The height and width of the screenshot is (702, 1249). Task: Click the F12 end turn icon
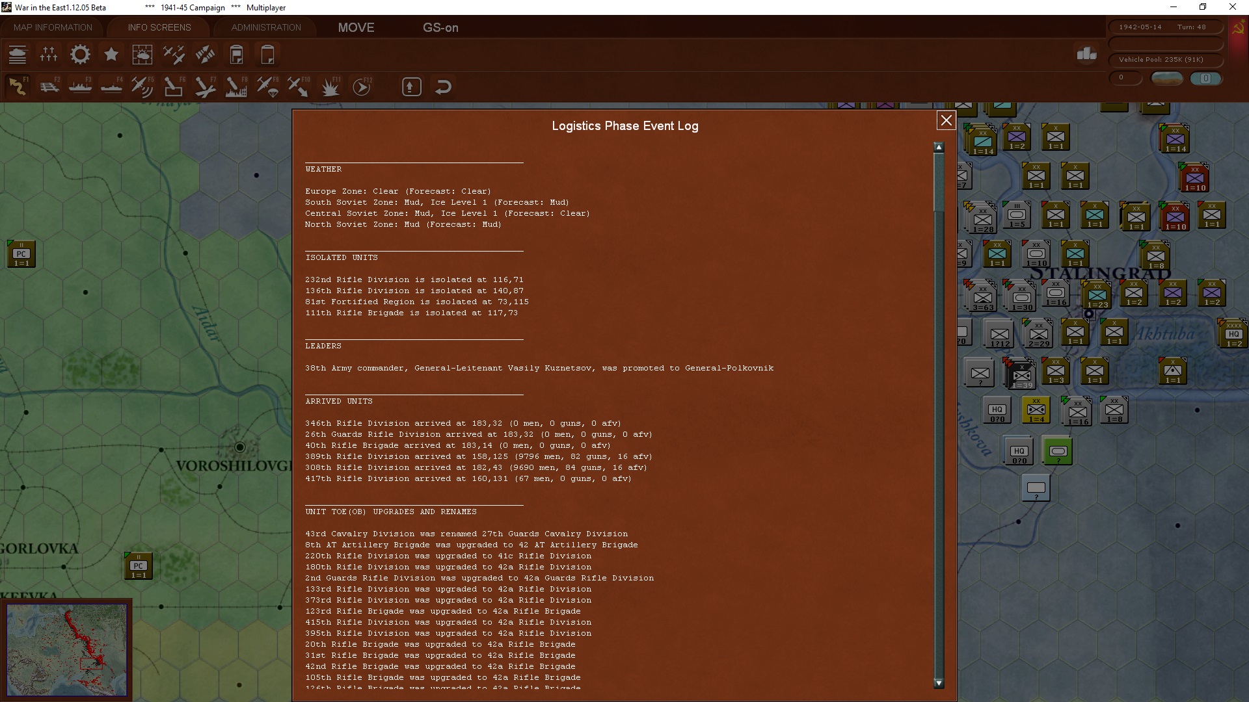click(362, 86)
